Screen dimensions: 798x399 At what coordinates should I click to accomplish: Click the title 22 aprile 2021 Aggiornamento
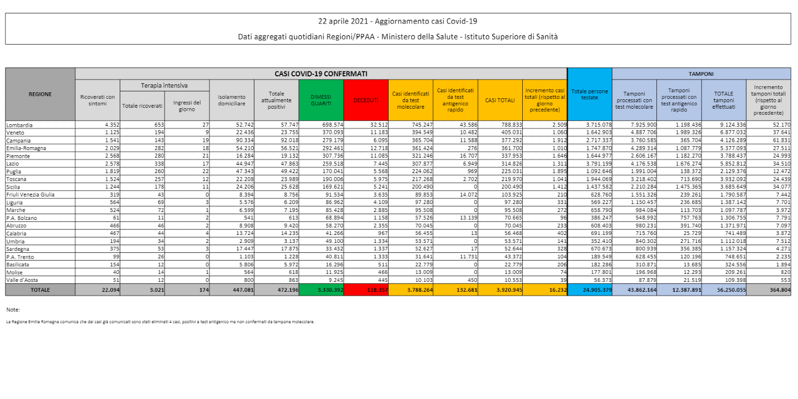click(x=398, y=21)
